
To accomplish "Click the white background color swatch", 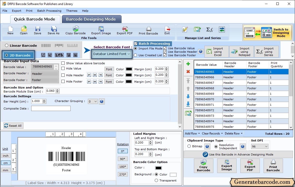I will (x=173, y=175).
